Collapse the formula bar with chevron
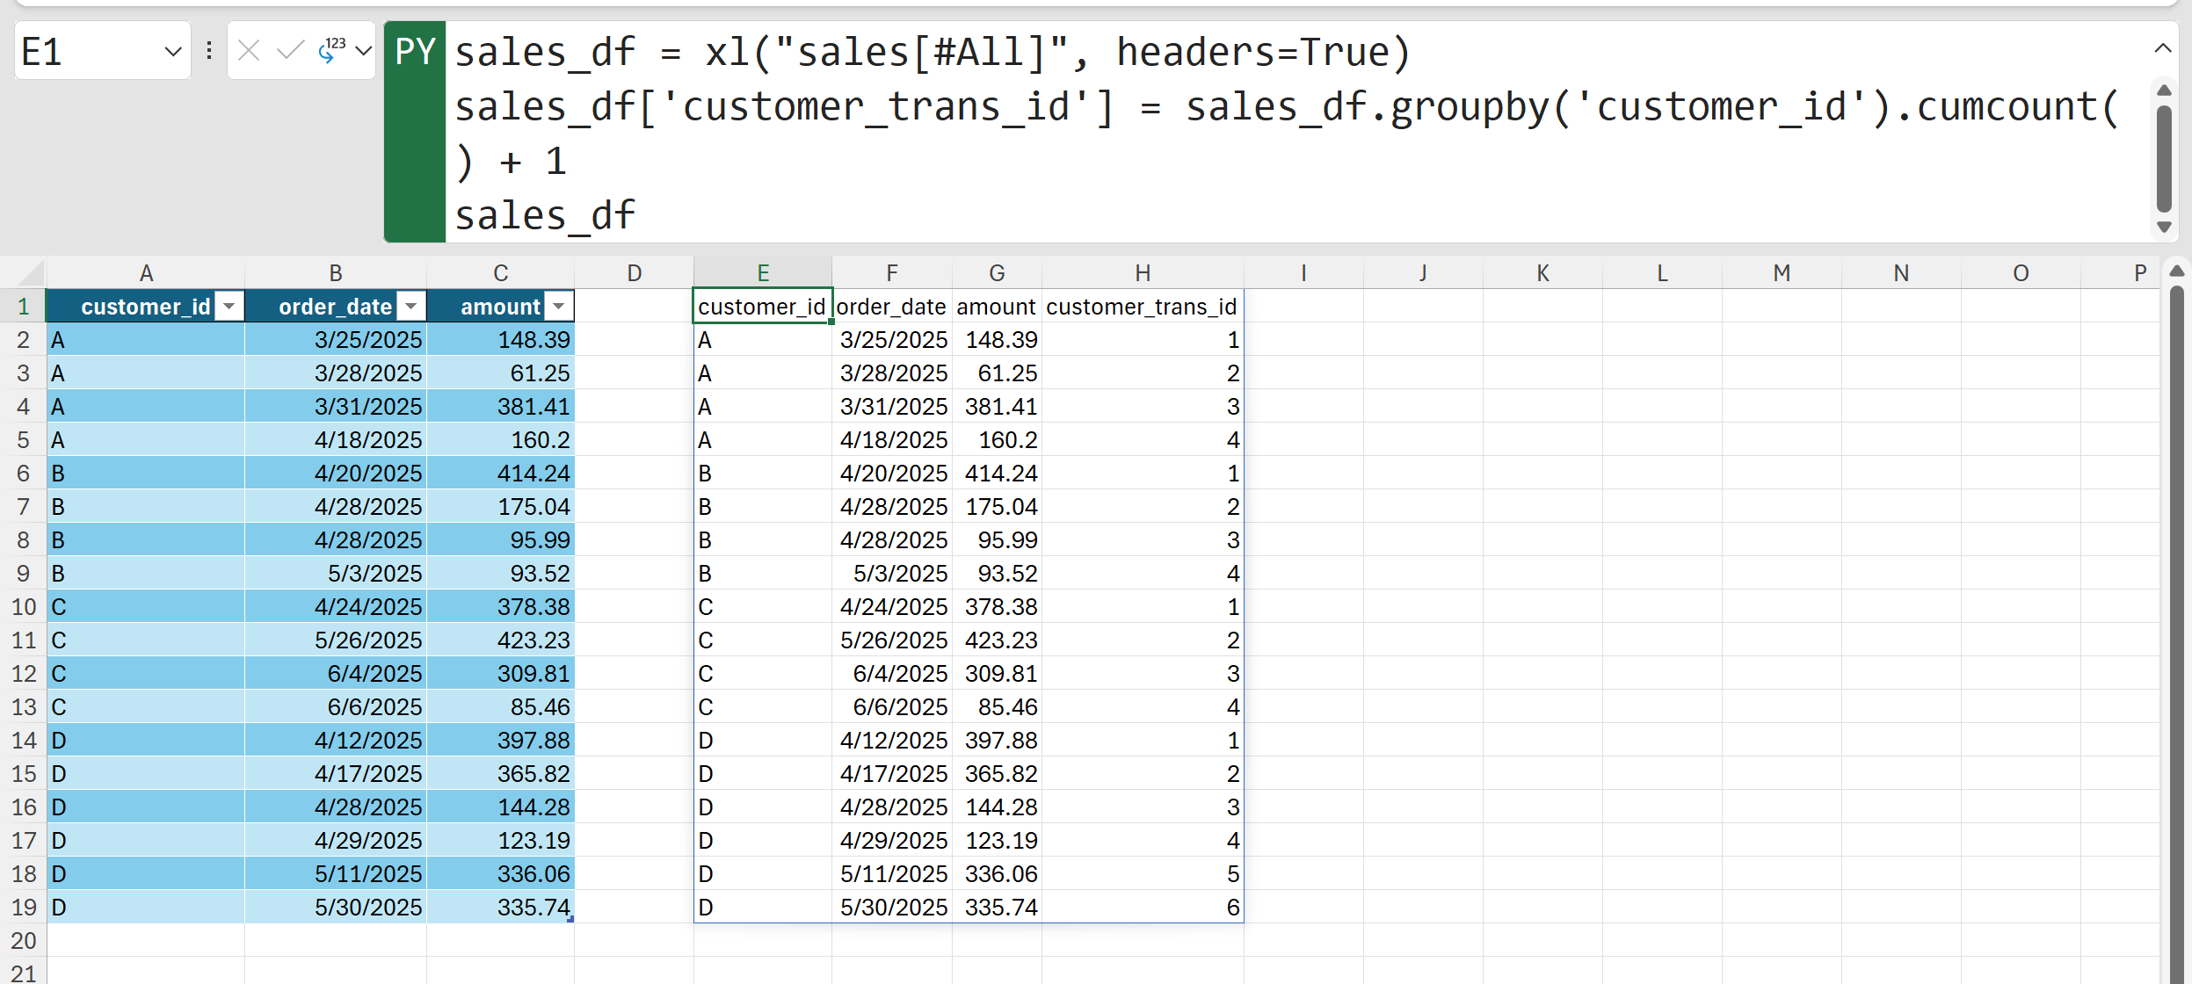Viewport: 2192px width, 984px height. click(x=2163, y=48)
